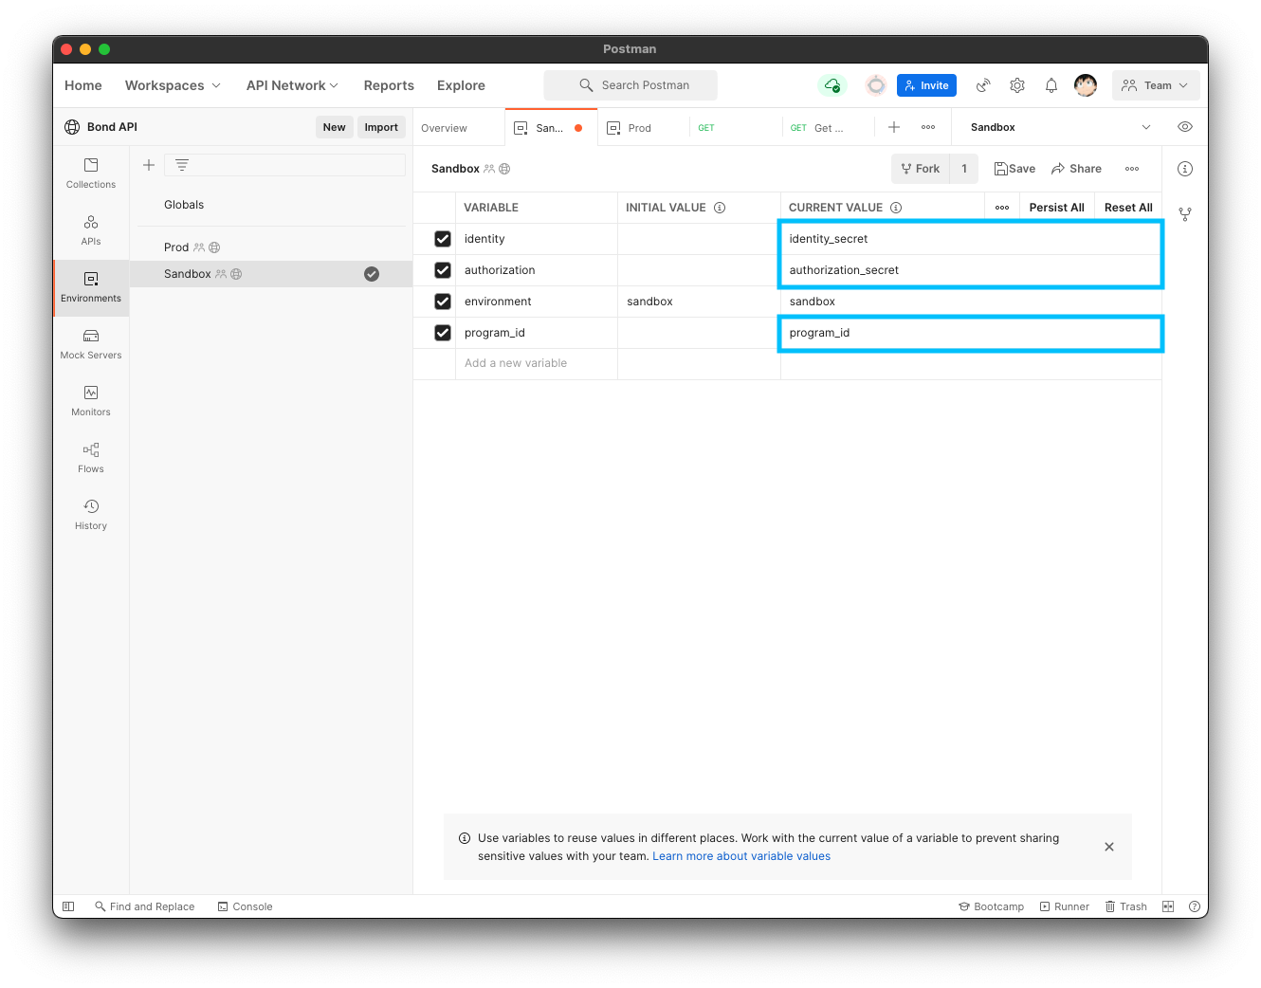
Task: Click Reset All
Action: pos(1128,208)
